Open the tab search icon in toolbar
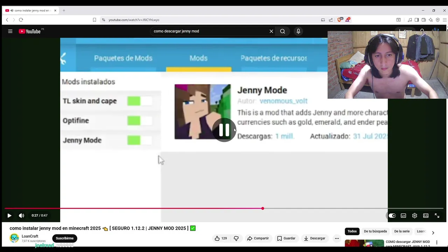 pos(398,20)
